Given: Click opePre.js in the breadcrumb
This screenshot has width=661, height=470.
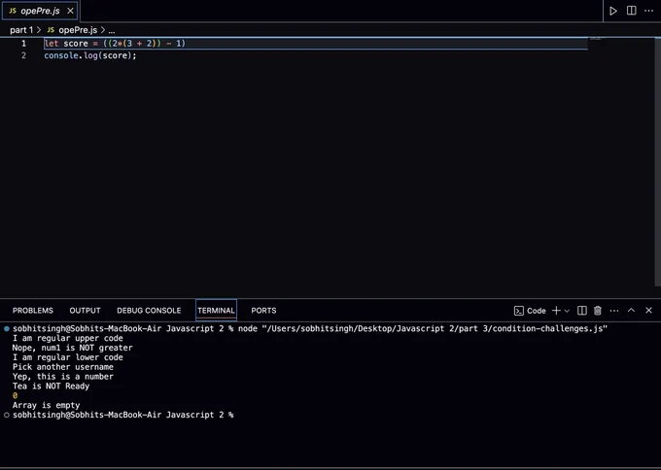Looking at the screenshot, I should (x=78, y=30).
